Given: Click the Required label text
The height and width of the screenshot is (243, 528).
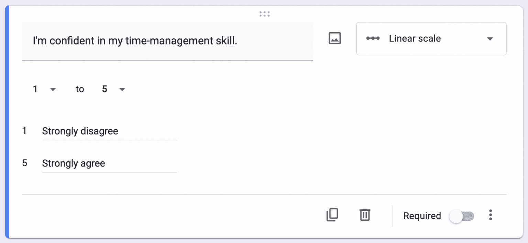Looking at the screenshot, I should click(422, 216).
